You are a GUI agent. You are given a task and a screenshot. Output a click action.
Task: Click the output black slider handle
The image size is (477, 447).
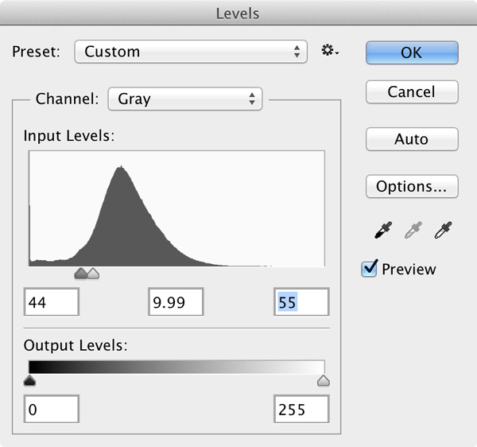29,381
